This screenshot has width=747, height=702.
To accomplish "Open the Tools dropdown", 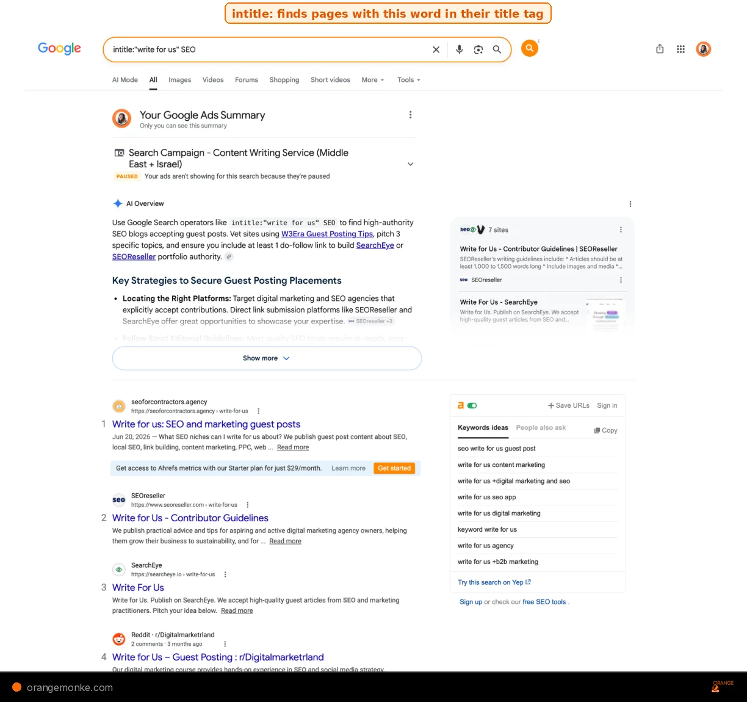I will point(409,80).
